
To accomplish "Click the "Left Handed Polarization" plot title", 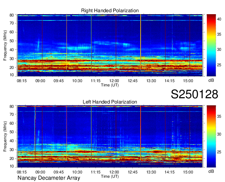I will pos(110,102).
